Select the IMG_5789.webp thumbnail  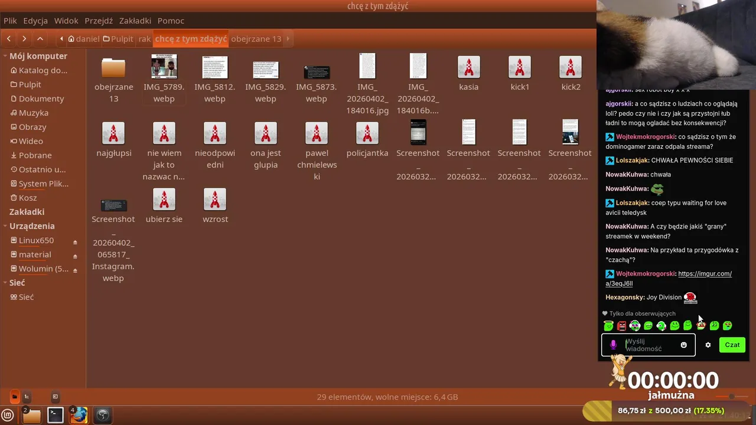click(164, 67)
